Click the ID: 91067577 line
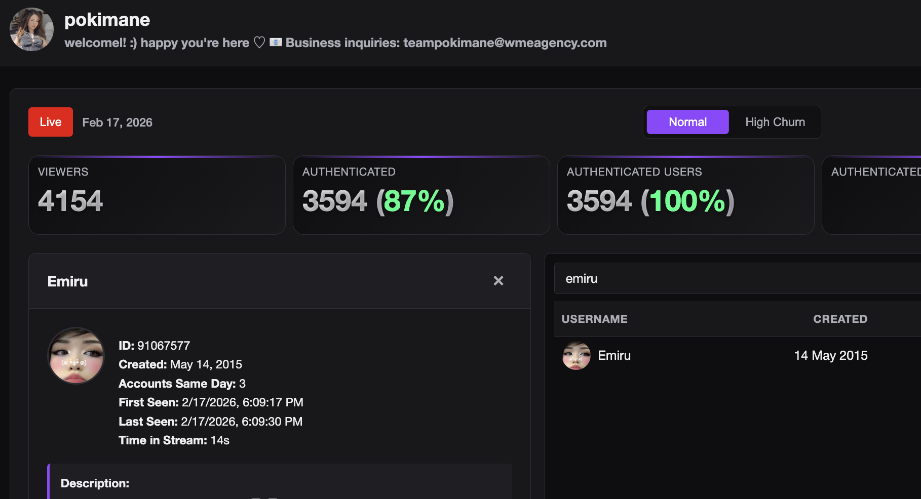The width and height of the screenshot is (921, 499). 154,346
